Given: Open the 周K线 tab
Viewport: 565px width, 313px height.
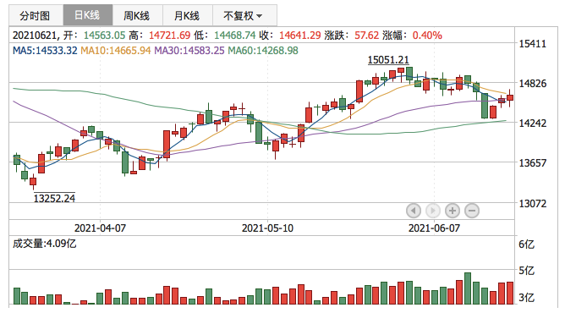Looking at the screenshot, I should 138,15.
